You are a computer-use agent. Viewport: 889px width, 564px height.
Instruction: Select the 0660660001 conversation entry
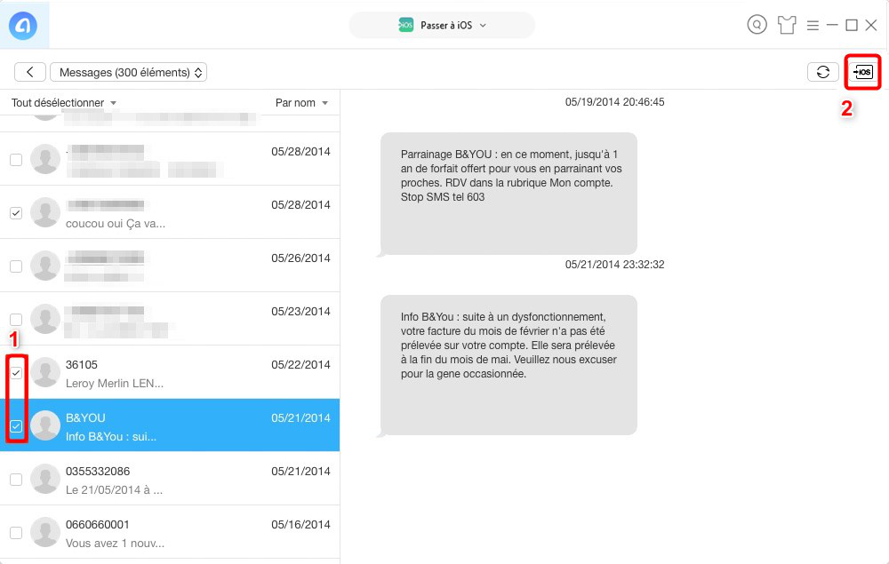tap(178, 532)
